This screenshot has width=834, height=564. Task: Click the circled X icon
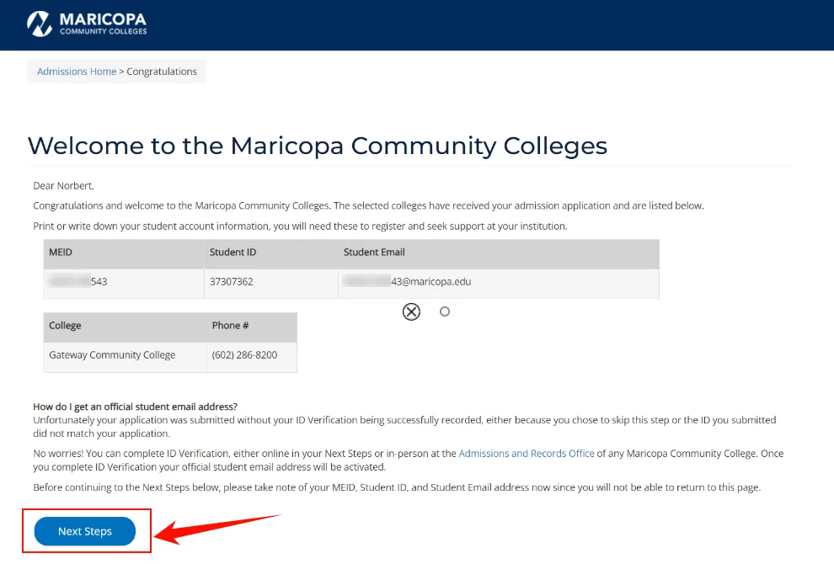point(411,312)
